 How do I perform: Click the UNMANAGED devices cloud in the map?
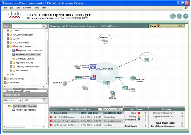(x=105, y=38)
